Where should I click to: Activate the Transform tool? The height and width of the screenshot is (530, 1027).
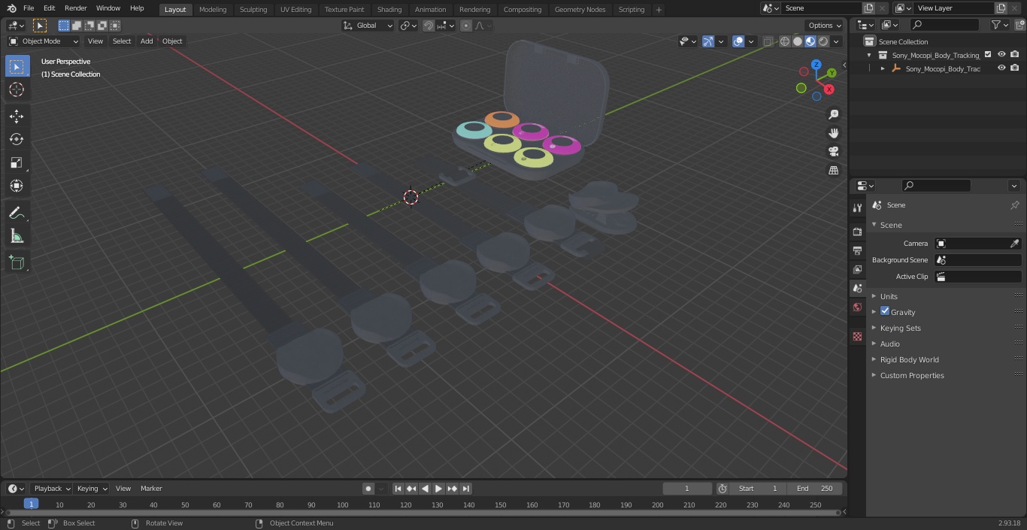[17, 186]
